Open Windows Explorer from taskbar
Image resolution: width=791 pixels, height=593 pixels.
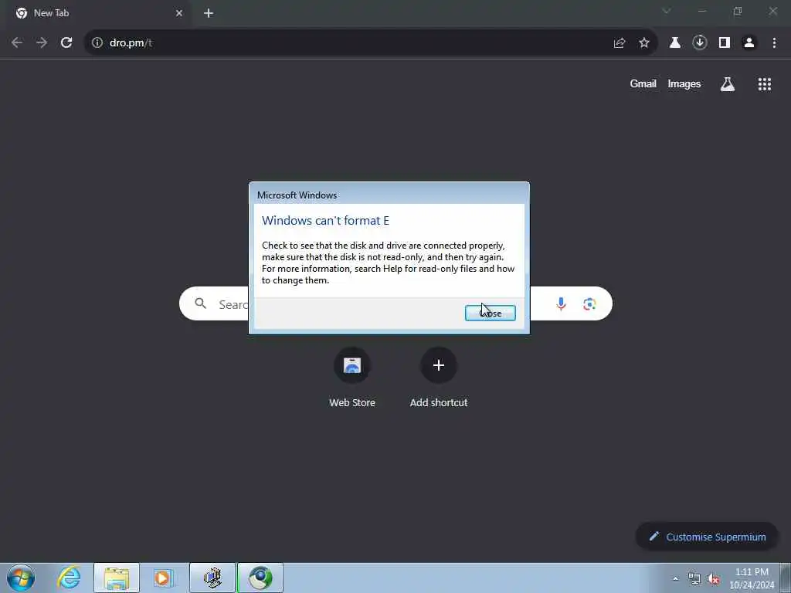117,578
